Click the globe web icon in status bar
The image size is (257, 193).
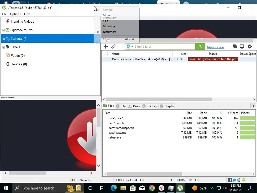239,180
